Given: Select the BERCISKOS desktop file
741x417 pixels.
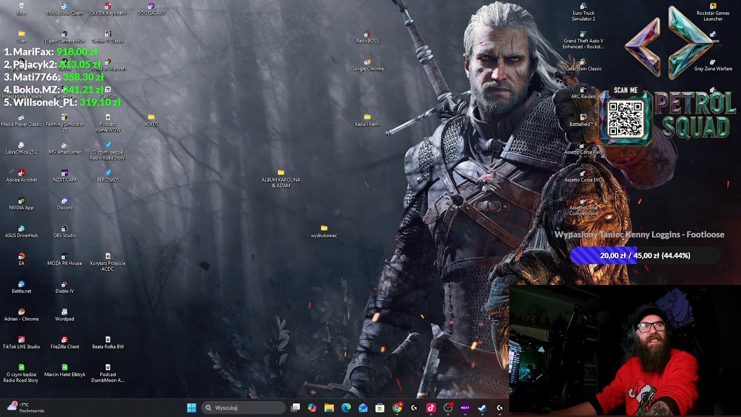Looking at the screenshot, I should coord(108,175).
